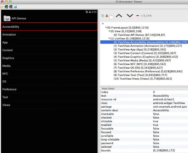The height and width of the screenshot is (153, 188).
Task: Select the TextView:Content tree node
Action: [x=145, y=53]
